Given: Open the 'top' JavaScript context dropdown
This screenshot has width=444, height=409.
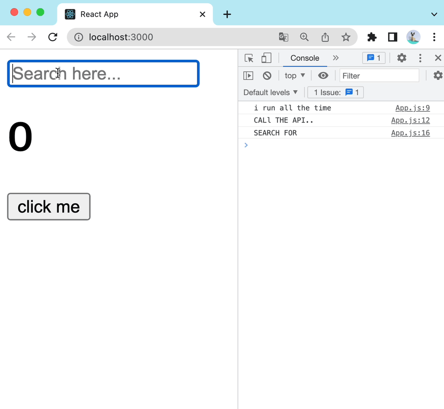Looking at the screenshot, I should click(295, 75).
